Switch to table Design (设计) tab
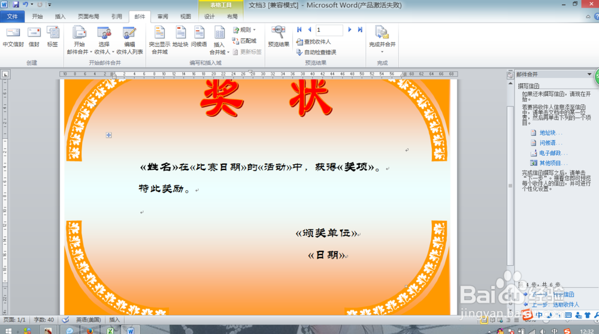The width and height of the screenshot is (599, 334). coord(209,16)
